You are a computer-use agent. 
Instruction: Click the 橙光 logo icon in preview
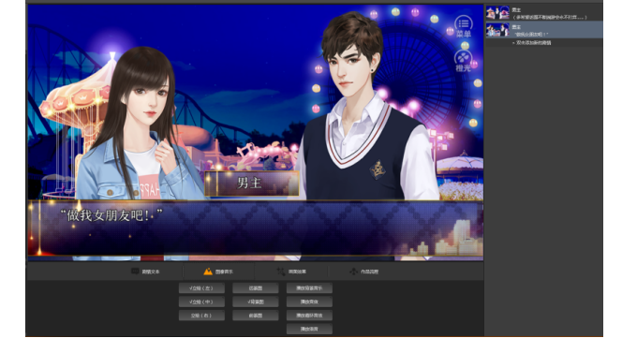coord(463,61)
